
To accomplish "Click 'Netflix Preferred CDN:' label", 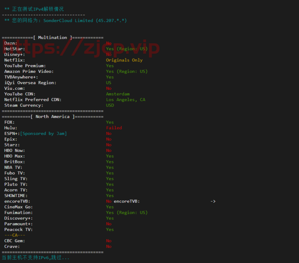I will coord(33,100).
